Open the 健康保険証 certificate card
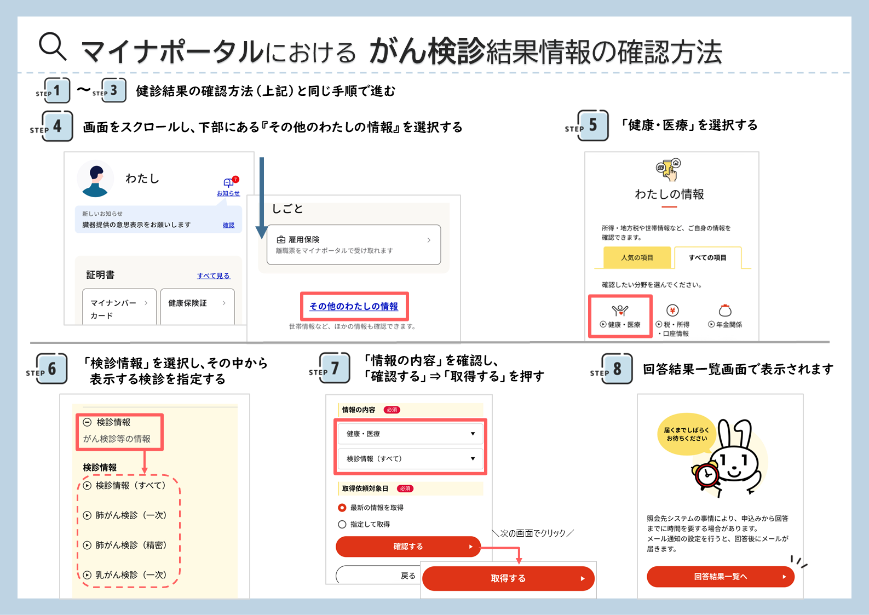Image resolution: width=869 pixels, height=615 pixels. (197, 307)
